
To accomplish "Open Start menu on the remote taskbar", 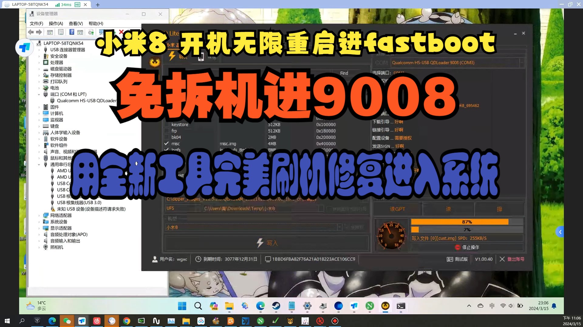I will (182, 306).
